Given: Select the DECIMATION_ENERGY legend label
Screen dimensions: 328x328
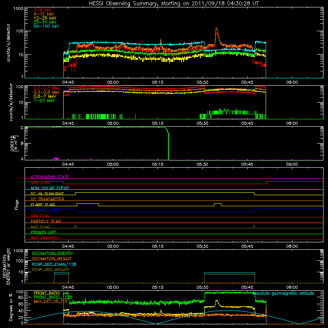Looking at the screenshot, I should 52,253.
